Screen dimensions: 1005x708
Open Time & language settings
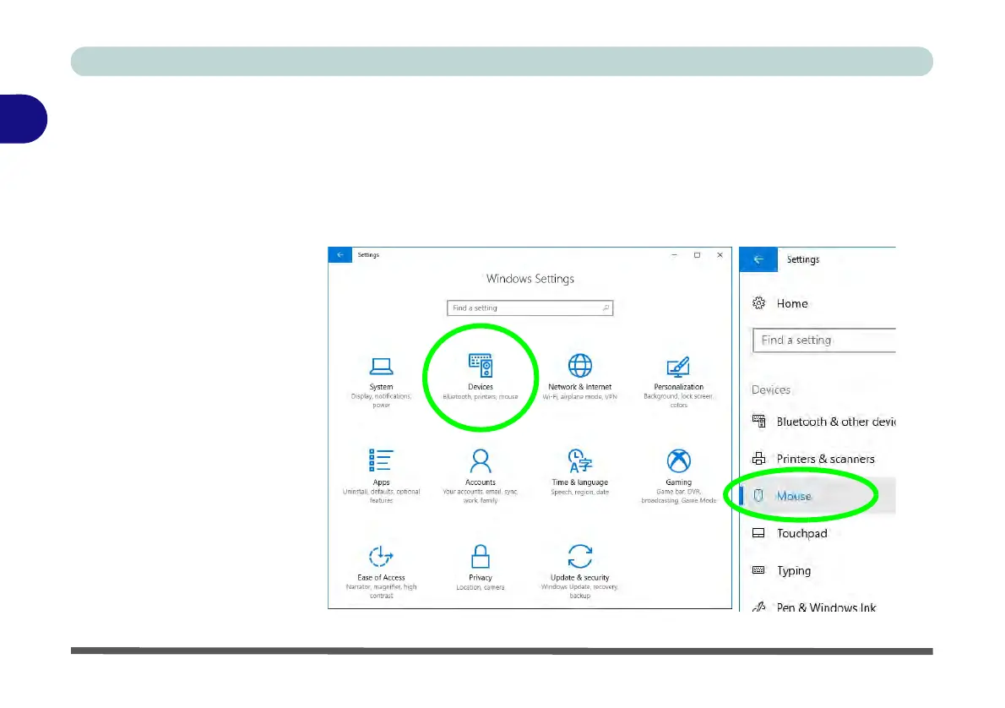[x=580, y=472]
